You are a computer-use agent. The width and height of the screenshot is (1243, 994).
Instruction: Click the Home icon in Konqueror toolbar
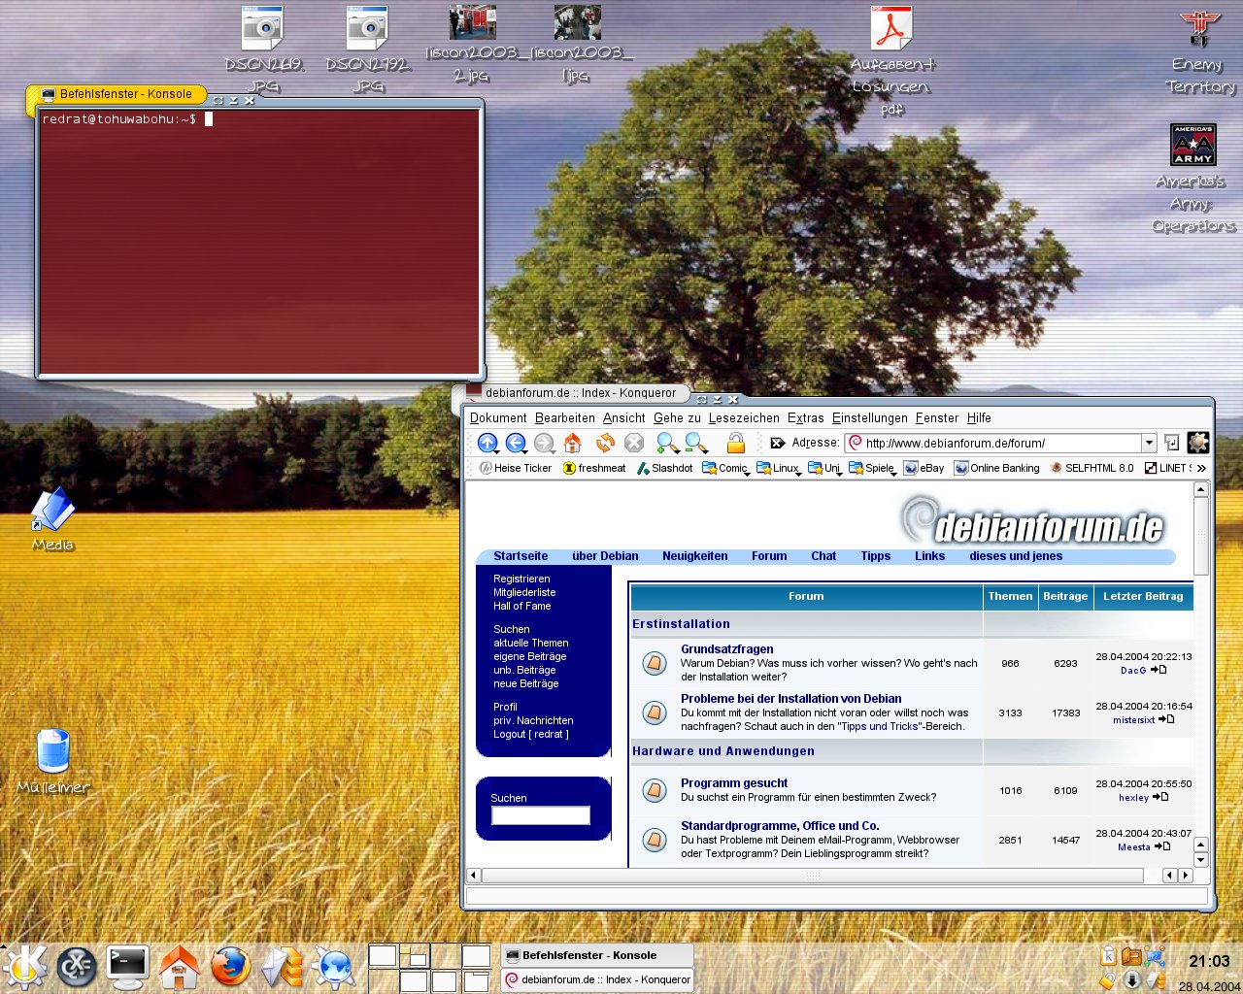(x=573, y=444)
